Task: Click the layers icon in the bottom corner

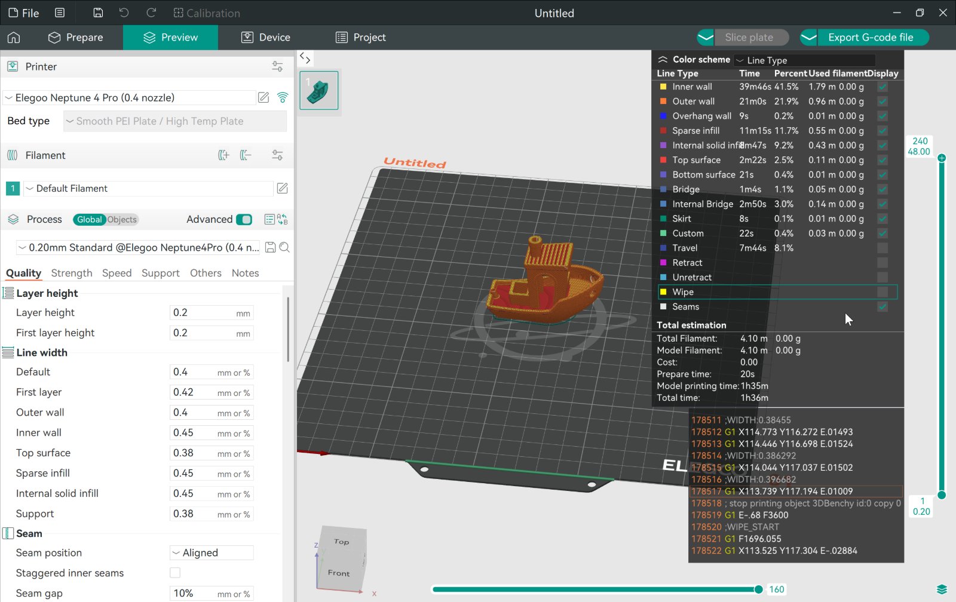Action: [x=942, y=589]
